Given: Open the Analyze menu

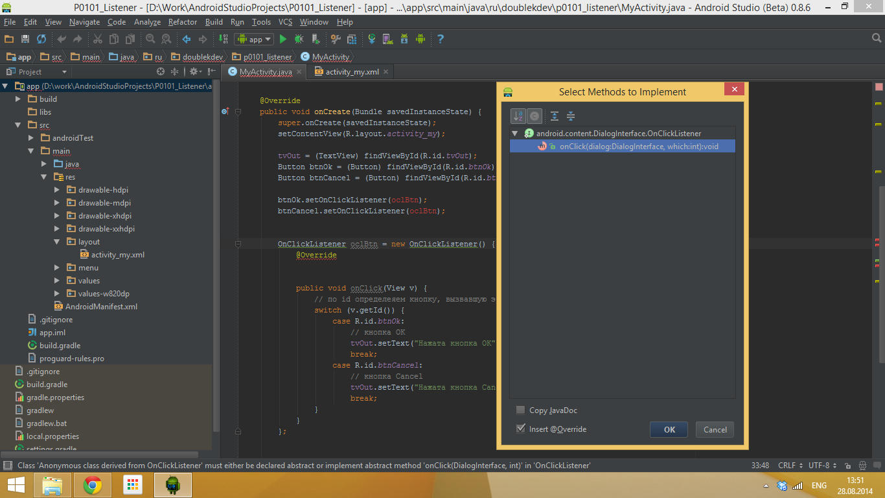Looking at the screenshot, I should pos(147,22).
